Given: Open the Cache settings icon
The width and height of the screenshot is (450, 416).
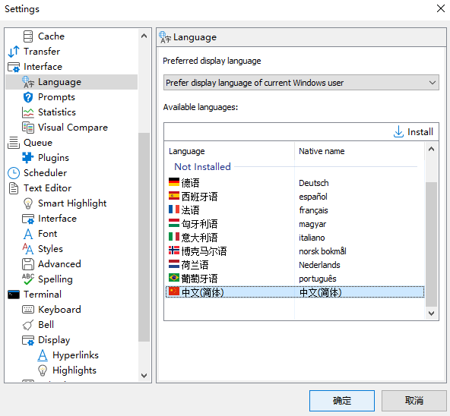Looking at the screenshot, I should [x=28, y=36].
